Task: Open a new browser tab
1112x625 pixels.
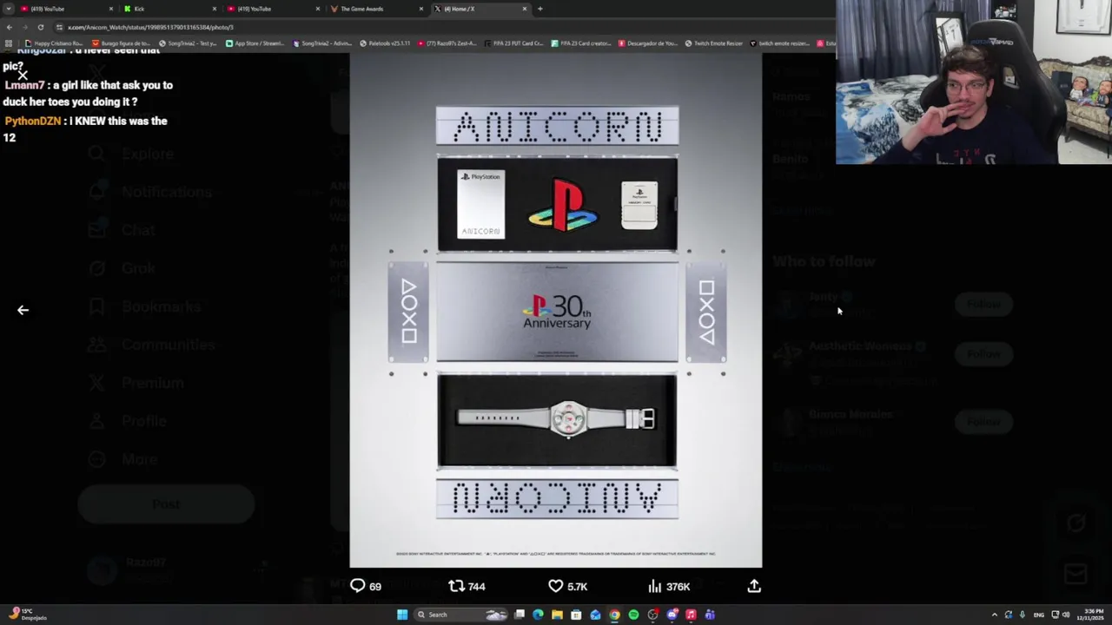Action: point(539,9)
